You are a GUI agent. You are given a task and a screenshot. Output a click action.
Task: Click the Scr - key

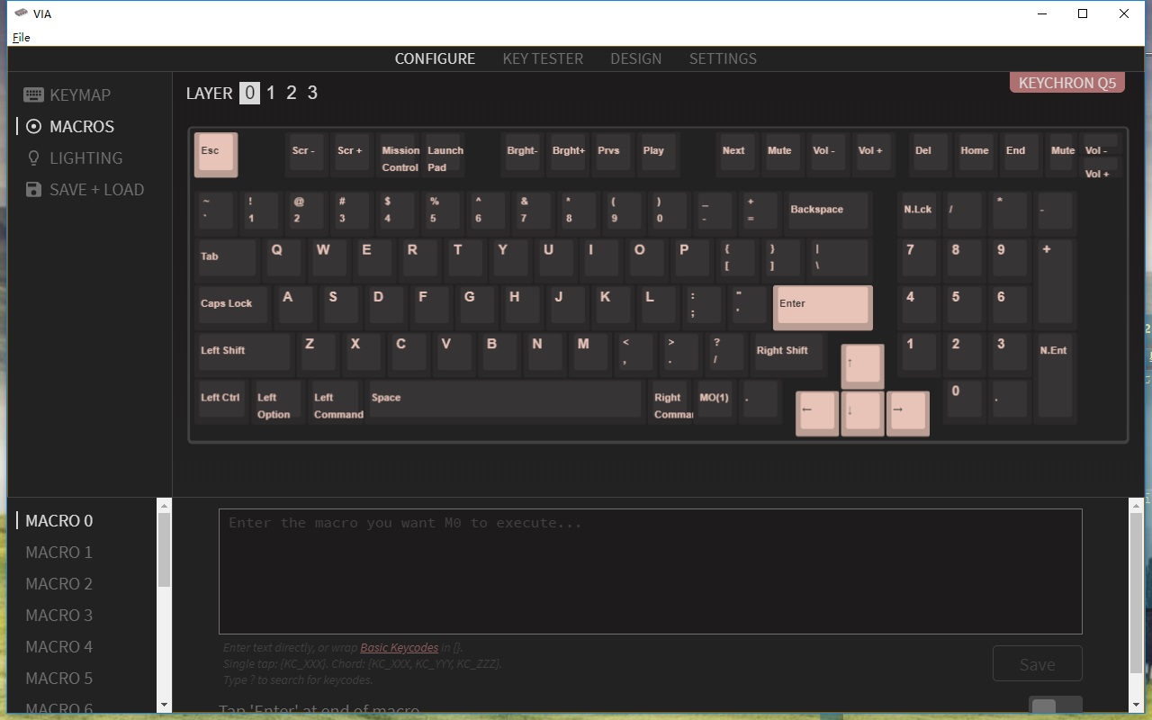click(309, 155)
